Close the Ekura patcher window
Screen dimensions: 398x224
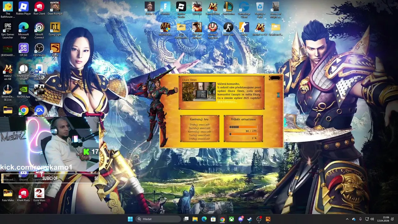coord(275,78)
